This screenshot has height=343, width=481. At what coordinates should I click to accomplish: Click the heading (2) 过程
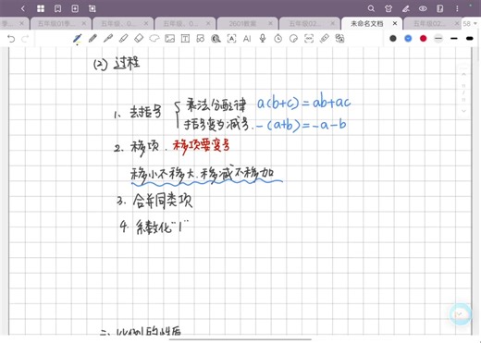click(x=117, y=64)
